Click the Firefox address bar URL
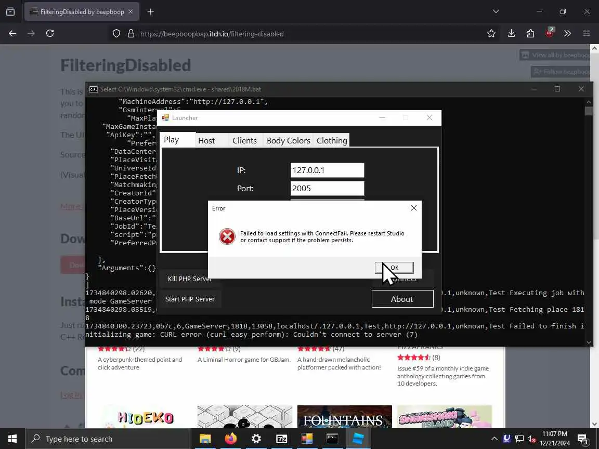The width and height of the screenshot is (599, 449). click(x=212, y=34)
